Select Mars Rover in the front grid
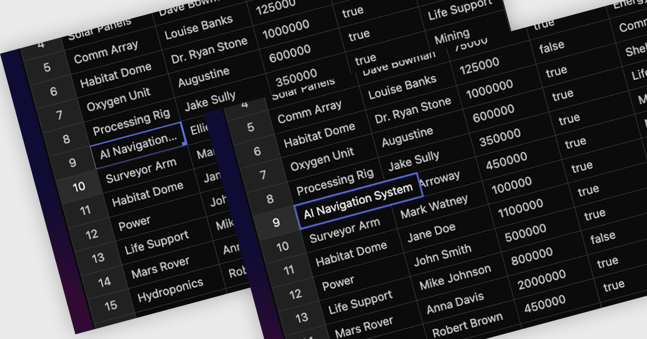 (364, 327)
